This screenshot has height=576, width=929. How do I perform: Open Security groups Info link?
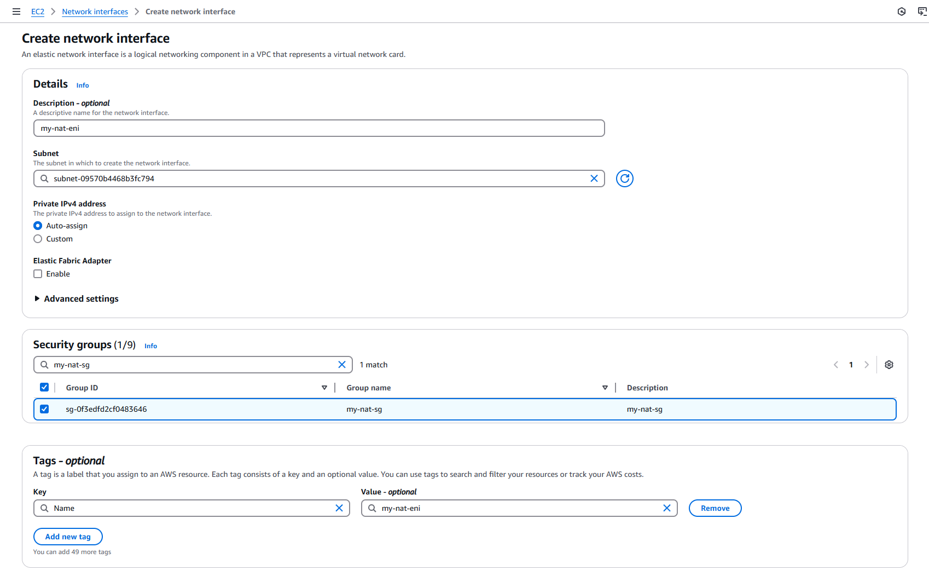151,346
